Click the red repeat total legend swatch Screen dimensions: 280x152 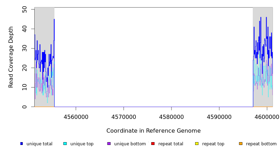[153, 144]
